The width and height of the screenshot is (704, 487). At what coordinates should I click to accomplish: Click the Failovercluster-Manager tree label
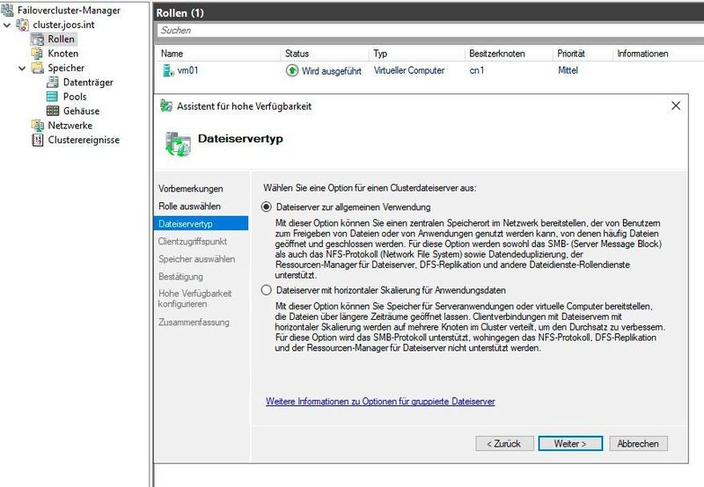click(69, 10)
